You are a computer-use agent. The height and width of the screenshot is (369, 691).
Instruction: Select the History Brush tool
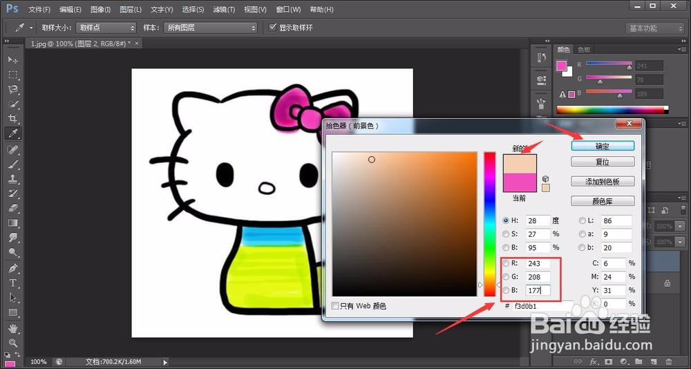[x=12, y=193]
